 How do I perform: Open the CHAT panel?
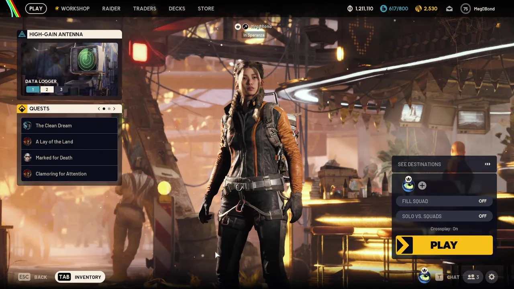click(x=453, y=277)
